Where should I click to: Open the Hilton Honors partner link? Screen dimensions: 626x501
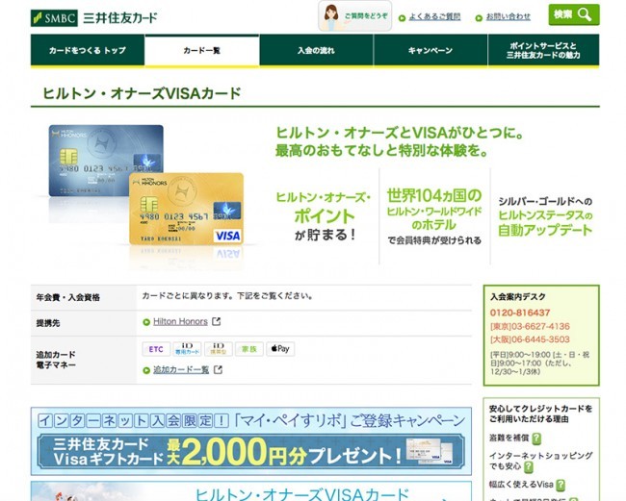click(x=180, y=321)
